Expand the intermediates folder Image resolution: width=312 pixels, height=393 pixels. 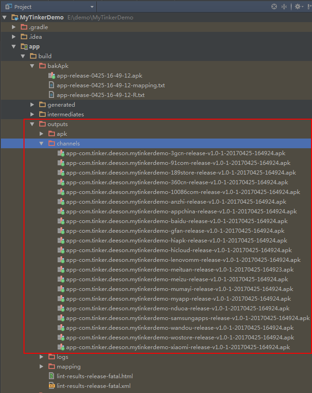[x=32, y=115]
